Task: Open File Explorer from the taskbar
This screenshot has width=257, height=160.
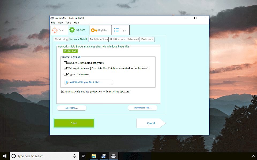Action: [x=94, y=156]
